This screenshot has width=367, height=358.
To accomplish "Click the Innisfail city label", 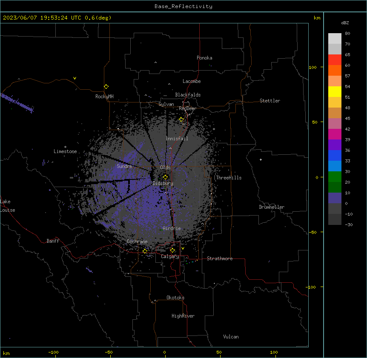I will 177,139.
